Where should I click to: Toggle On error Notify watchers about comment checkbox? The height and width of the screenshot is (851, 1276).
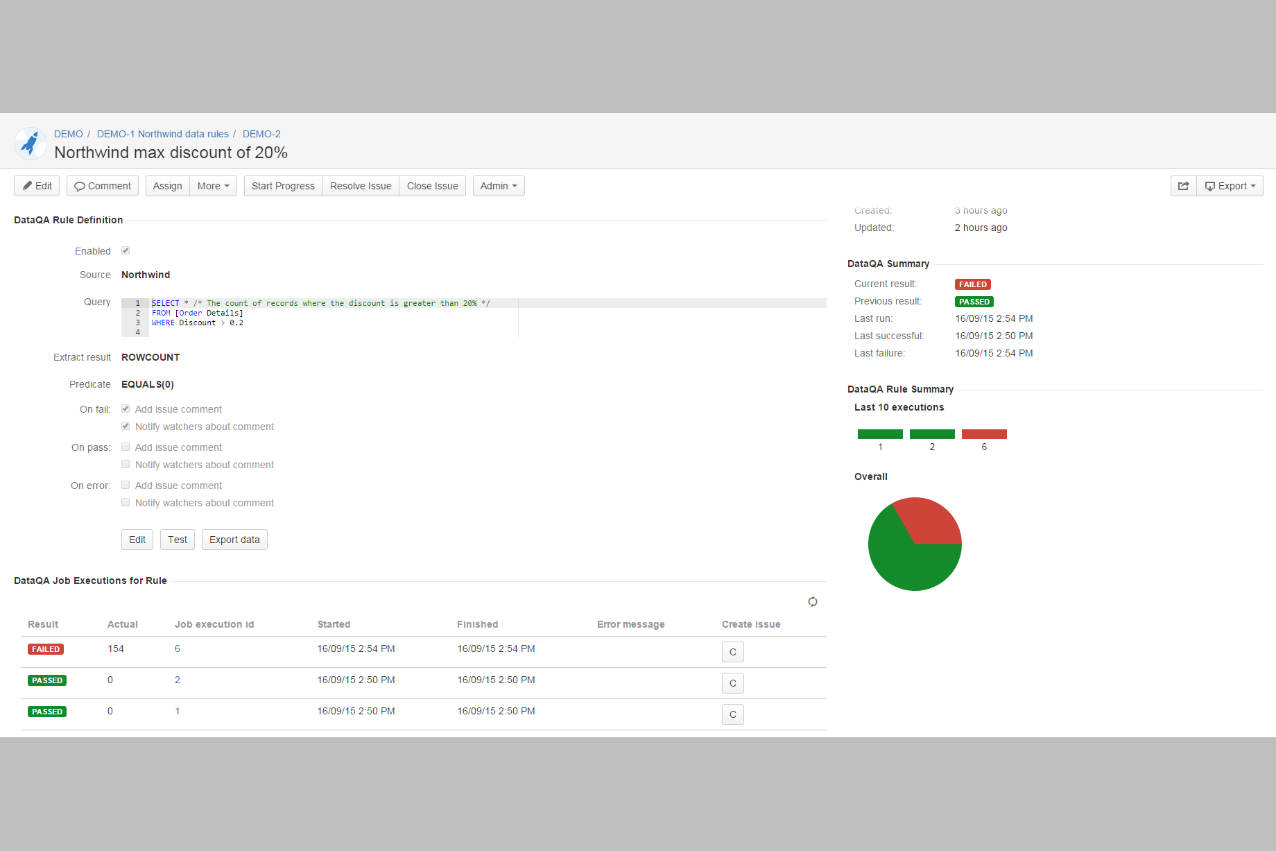pos(126,502)
